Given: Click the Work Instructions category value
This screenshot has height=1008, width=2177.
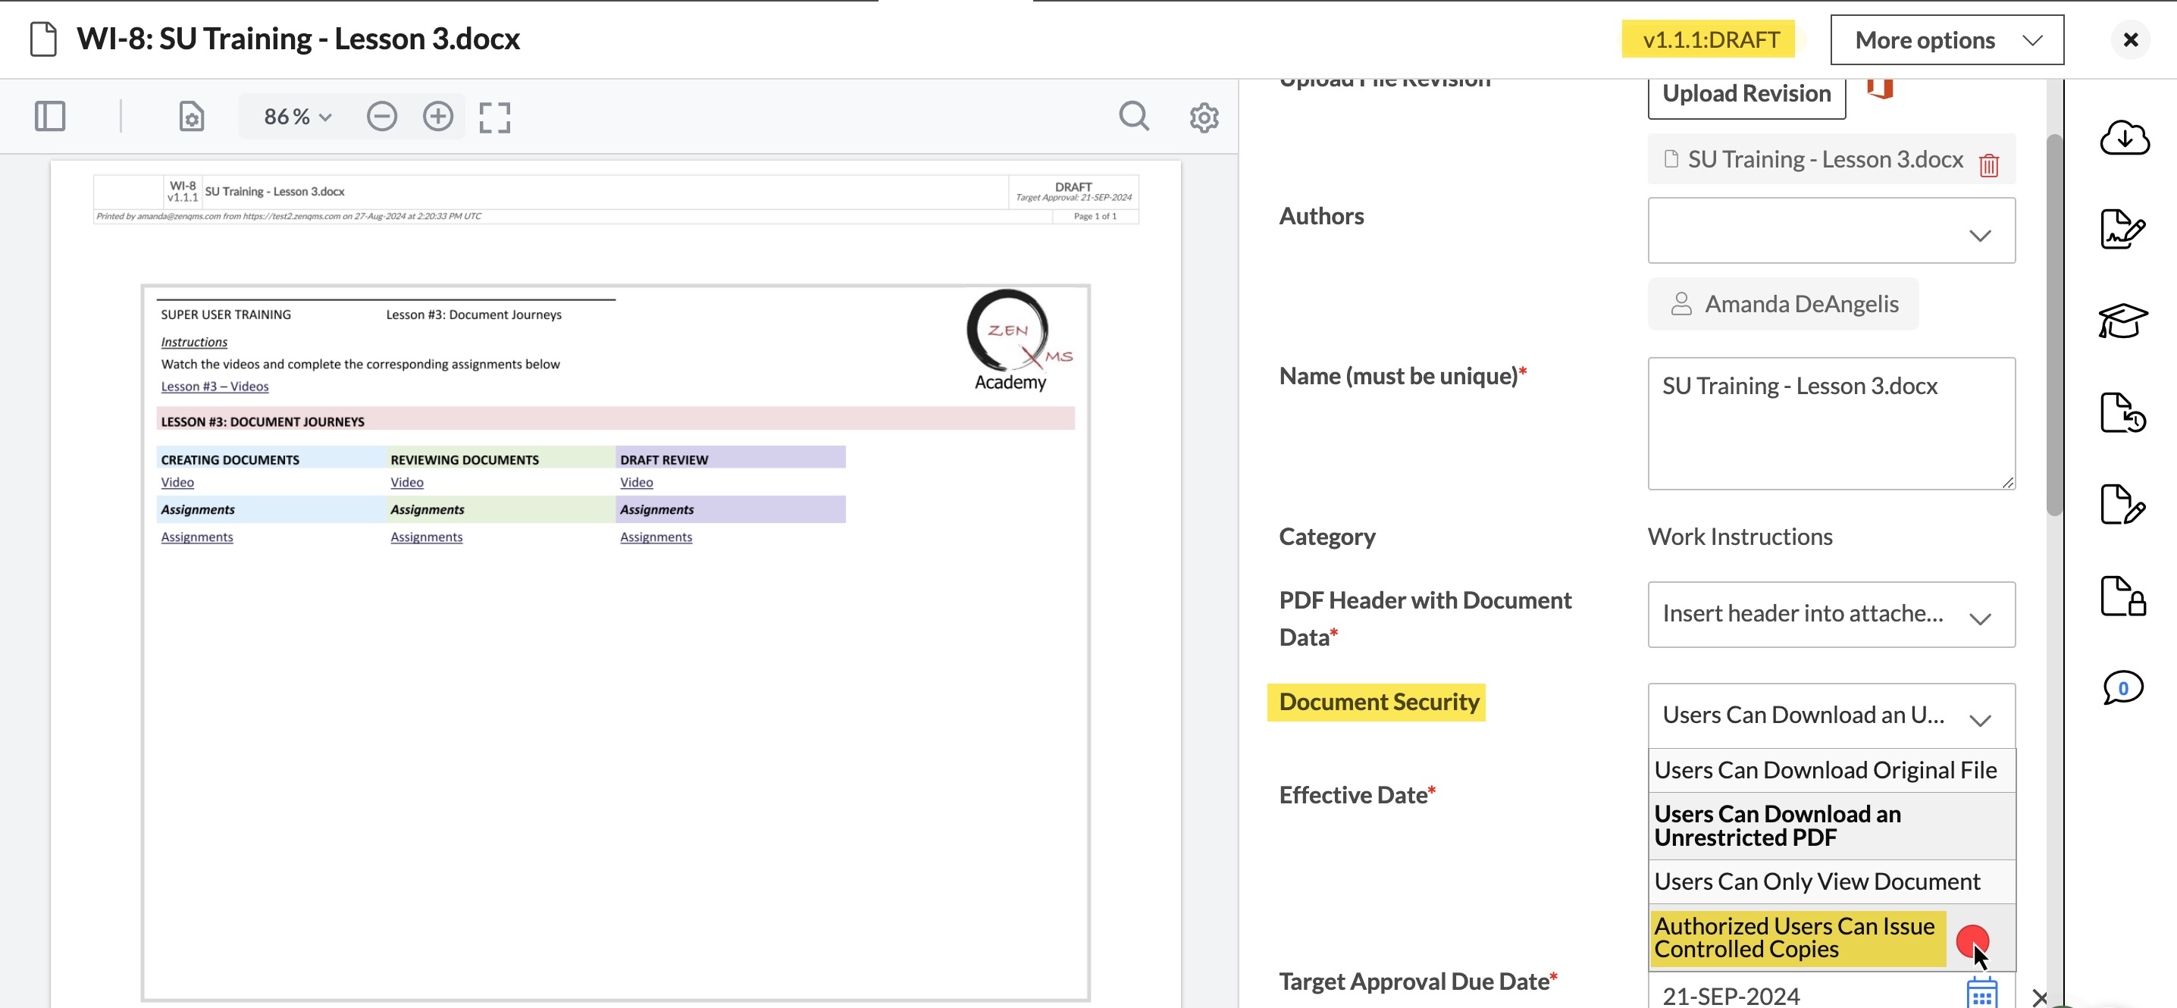Looking at the screenshot, I should pyautogui.click(x=1740, y=537).
